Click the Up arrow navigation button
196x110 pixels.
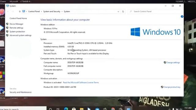pos(20,12)
